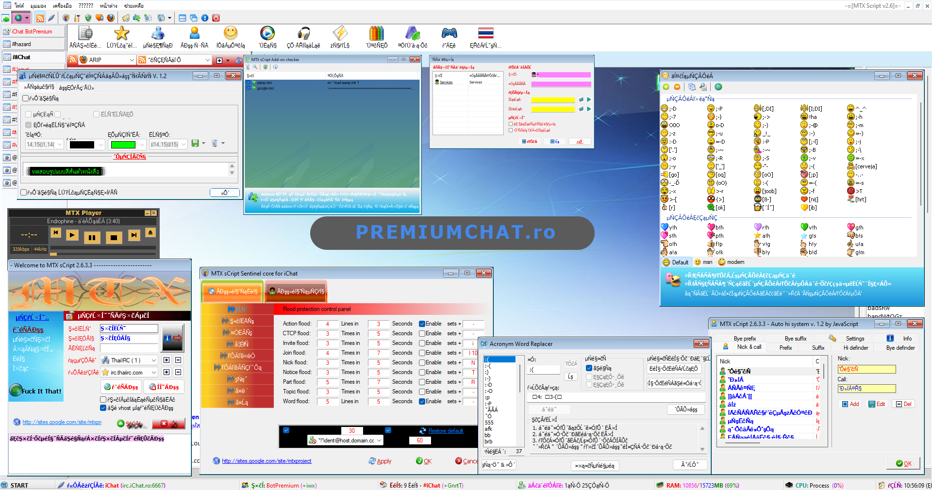Open the dropdown beside the green color swatch
This screenshot has width=932, height=490.
click(x=142, y=145)
